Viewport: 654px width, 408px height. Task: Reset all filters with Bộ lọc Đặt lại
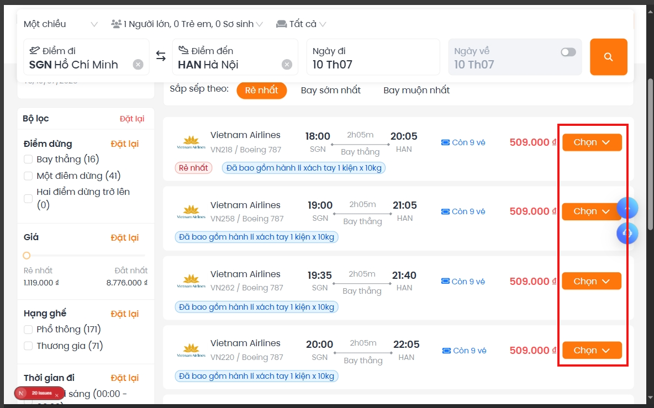tap(132, 119)
